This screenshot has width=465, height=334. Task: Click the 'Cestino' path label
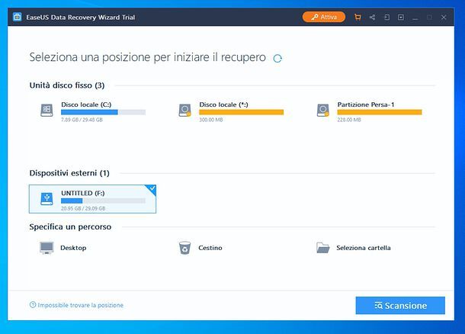210,248
